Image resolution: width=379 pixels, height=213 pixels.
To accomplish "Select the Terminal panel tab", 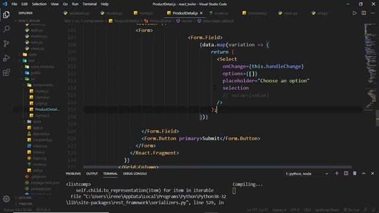I will pyautogui.click(x=110, y=173).
